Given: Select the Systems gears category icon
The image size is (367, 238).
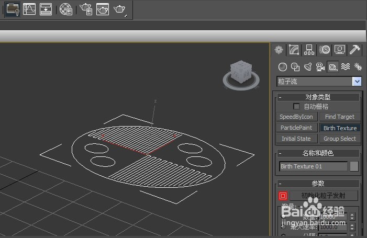Looking at the screenshot, I should 358,67.
